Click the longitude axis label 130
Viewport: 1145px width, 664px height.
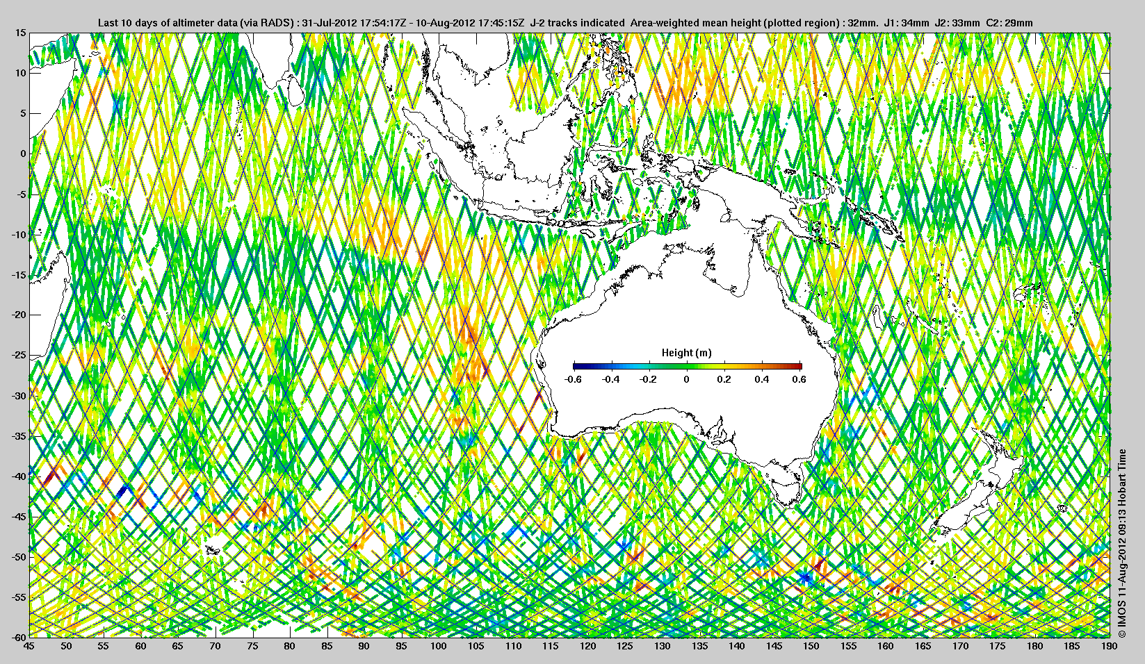662,646
